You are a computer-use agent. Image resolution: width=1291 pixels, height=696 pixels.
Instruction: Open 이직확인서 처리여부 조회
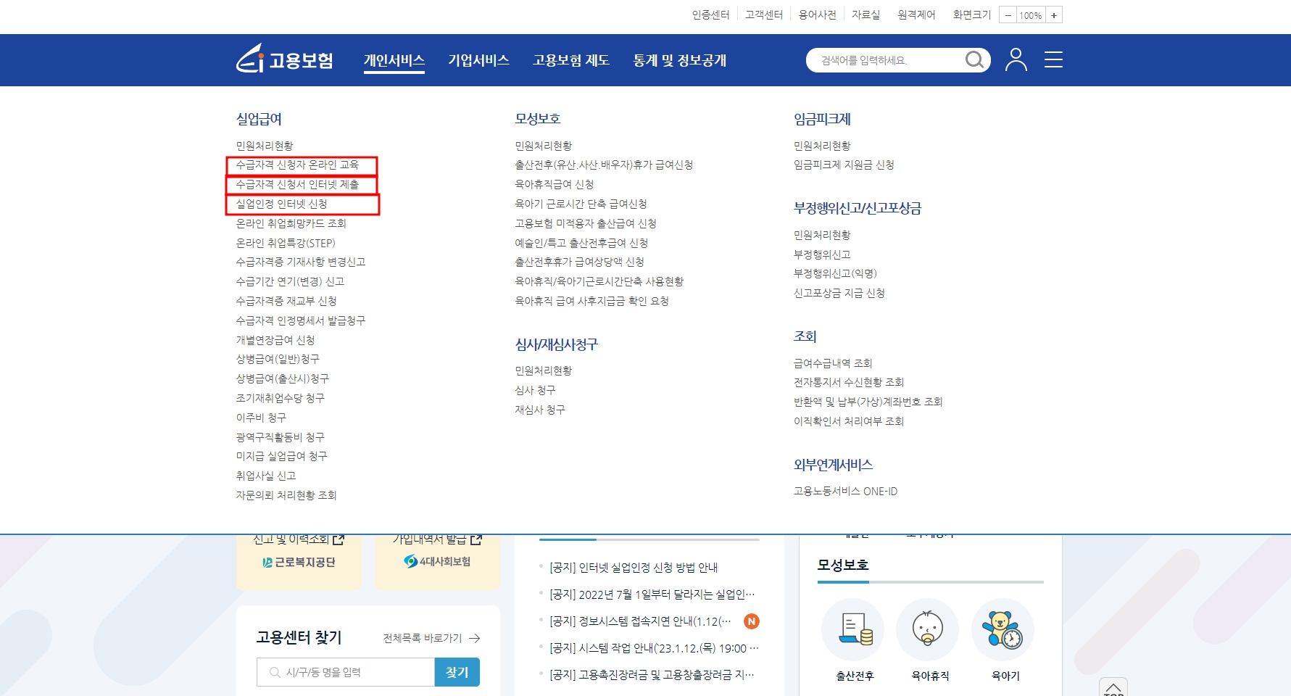tap(849, 421)
